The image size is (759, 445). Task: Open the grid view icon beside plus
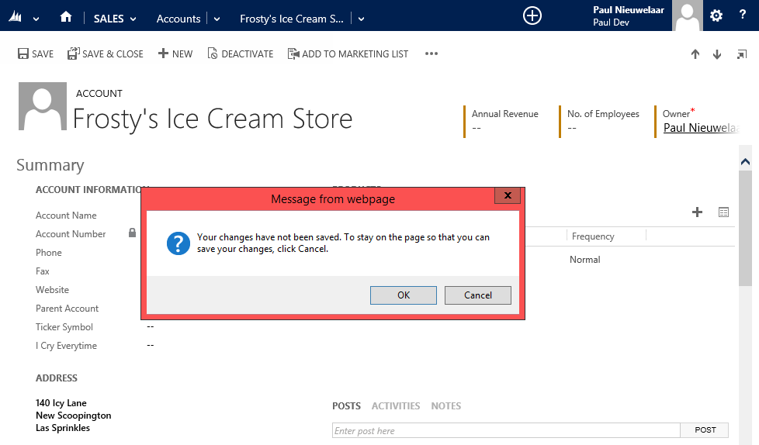723,212
